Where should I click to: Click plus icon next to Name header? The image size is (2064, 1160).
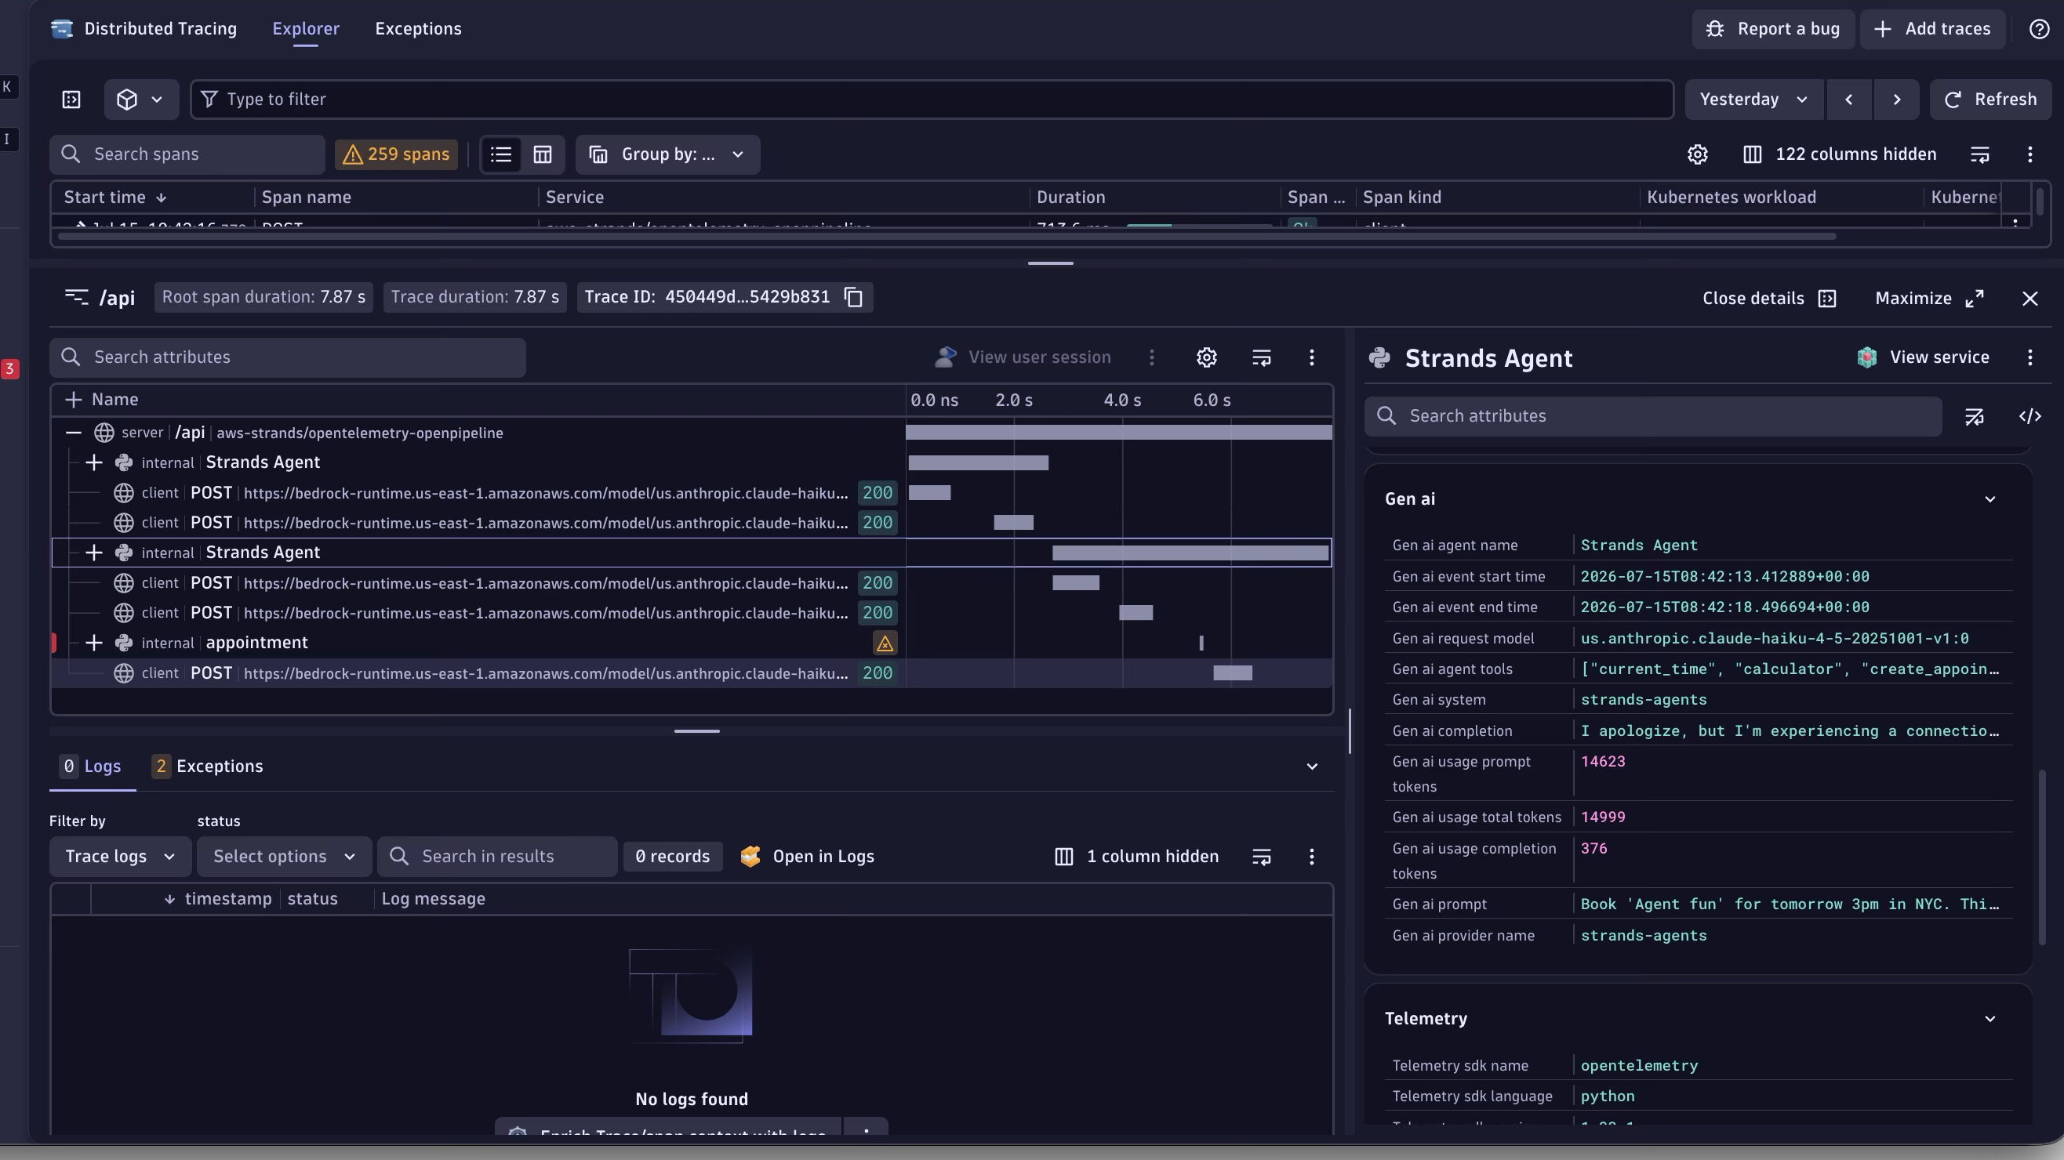73,401
